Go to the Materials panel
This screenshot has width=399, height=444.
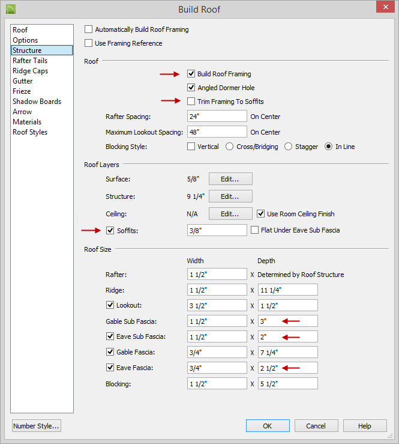tap(27, 122)
